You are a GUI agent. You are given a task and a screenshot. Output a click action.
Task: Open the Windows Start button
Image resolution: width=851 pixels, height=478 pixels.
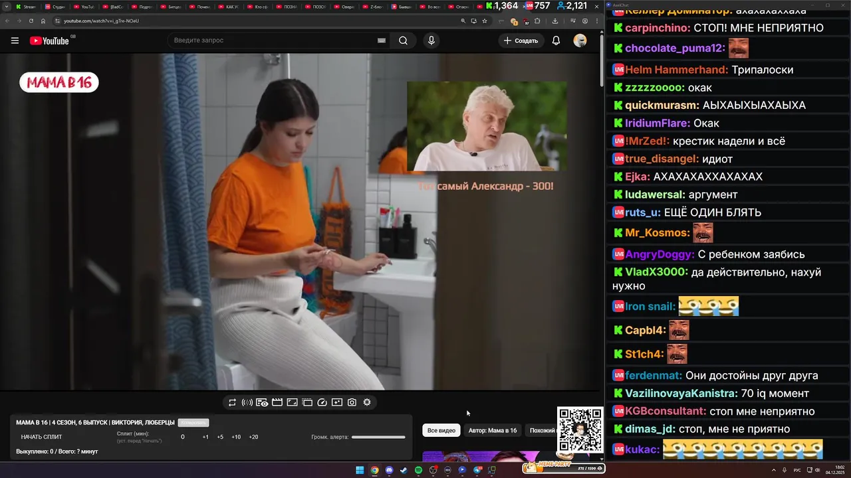(360, 470)
